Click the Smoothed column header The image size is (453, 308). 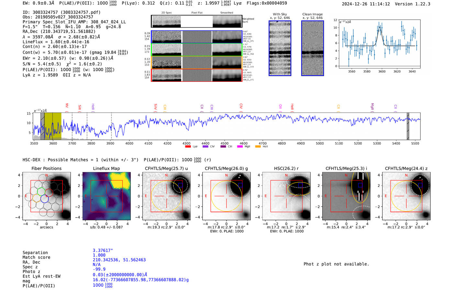[x=227, y=13]
